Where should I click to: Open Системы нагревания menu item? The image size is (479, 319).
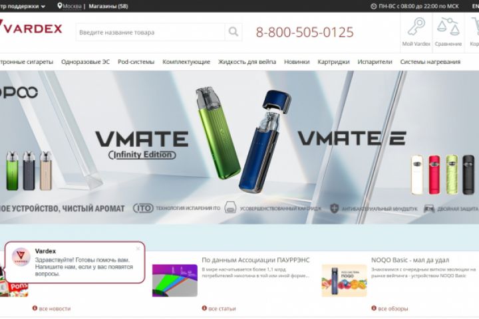click(430, 62)
